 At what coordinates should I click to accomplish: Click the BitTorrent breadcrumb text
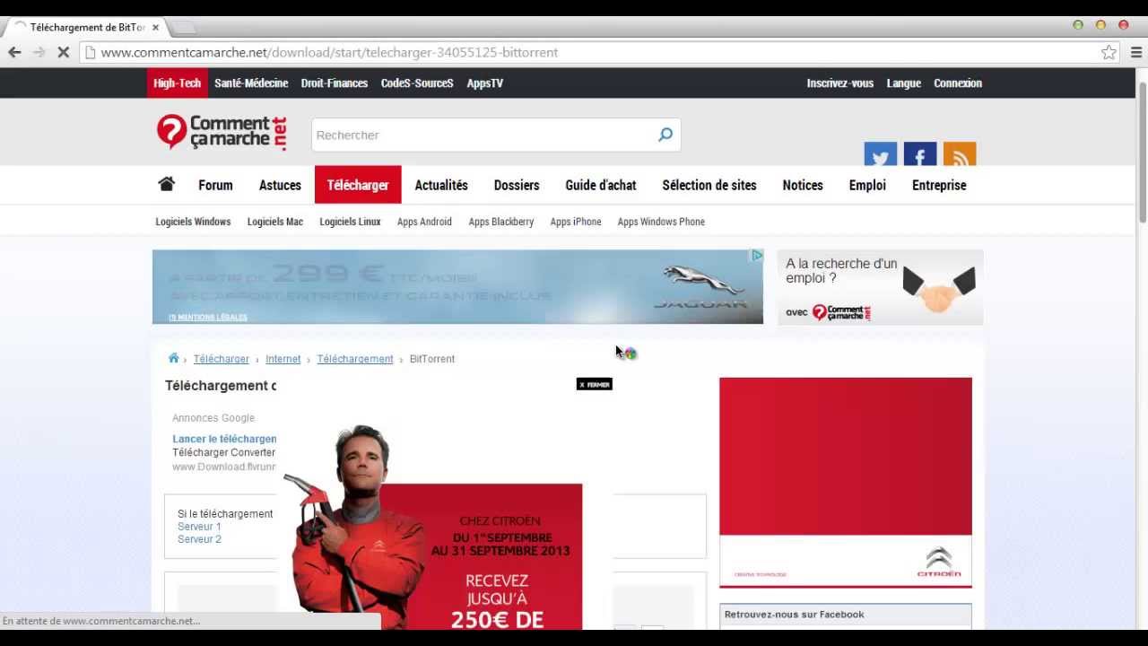click(x=431, y=359)
